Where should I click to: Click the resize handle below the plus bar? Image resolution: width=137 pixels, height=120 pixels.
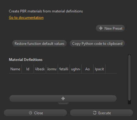tap(63, 103)
